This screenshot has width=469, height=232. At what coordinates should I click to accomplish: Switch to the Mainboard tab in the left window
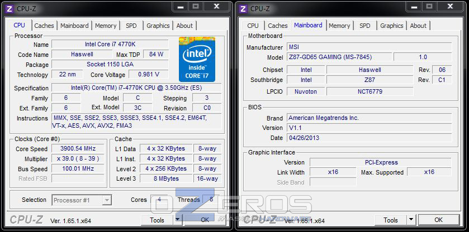[74, 26]
